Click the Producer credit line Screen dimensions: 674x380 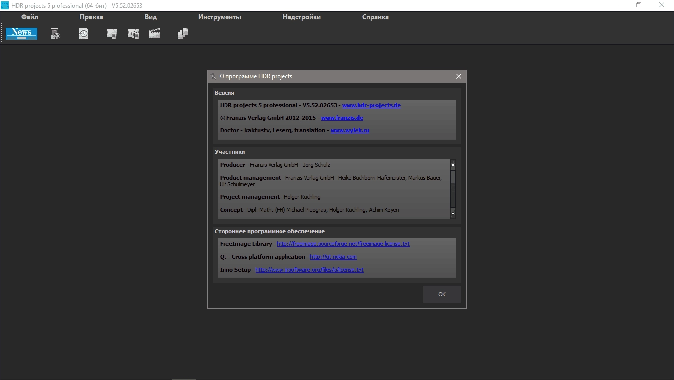point(275,165)
